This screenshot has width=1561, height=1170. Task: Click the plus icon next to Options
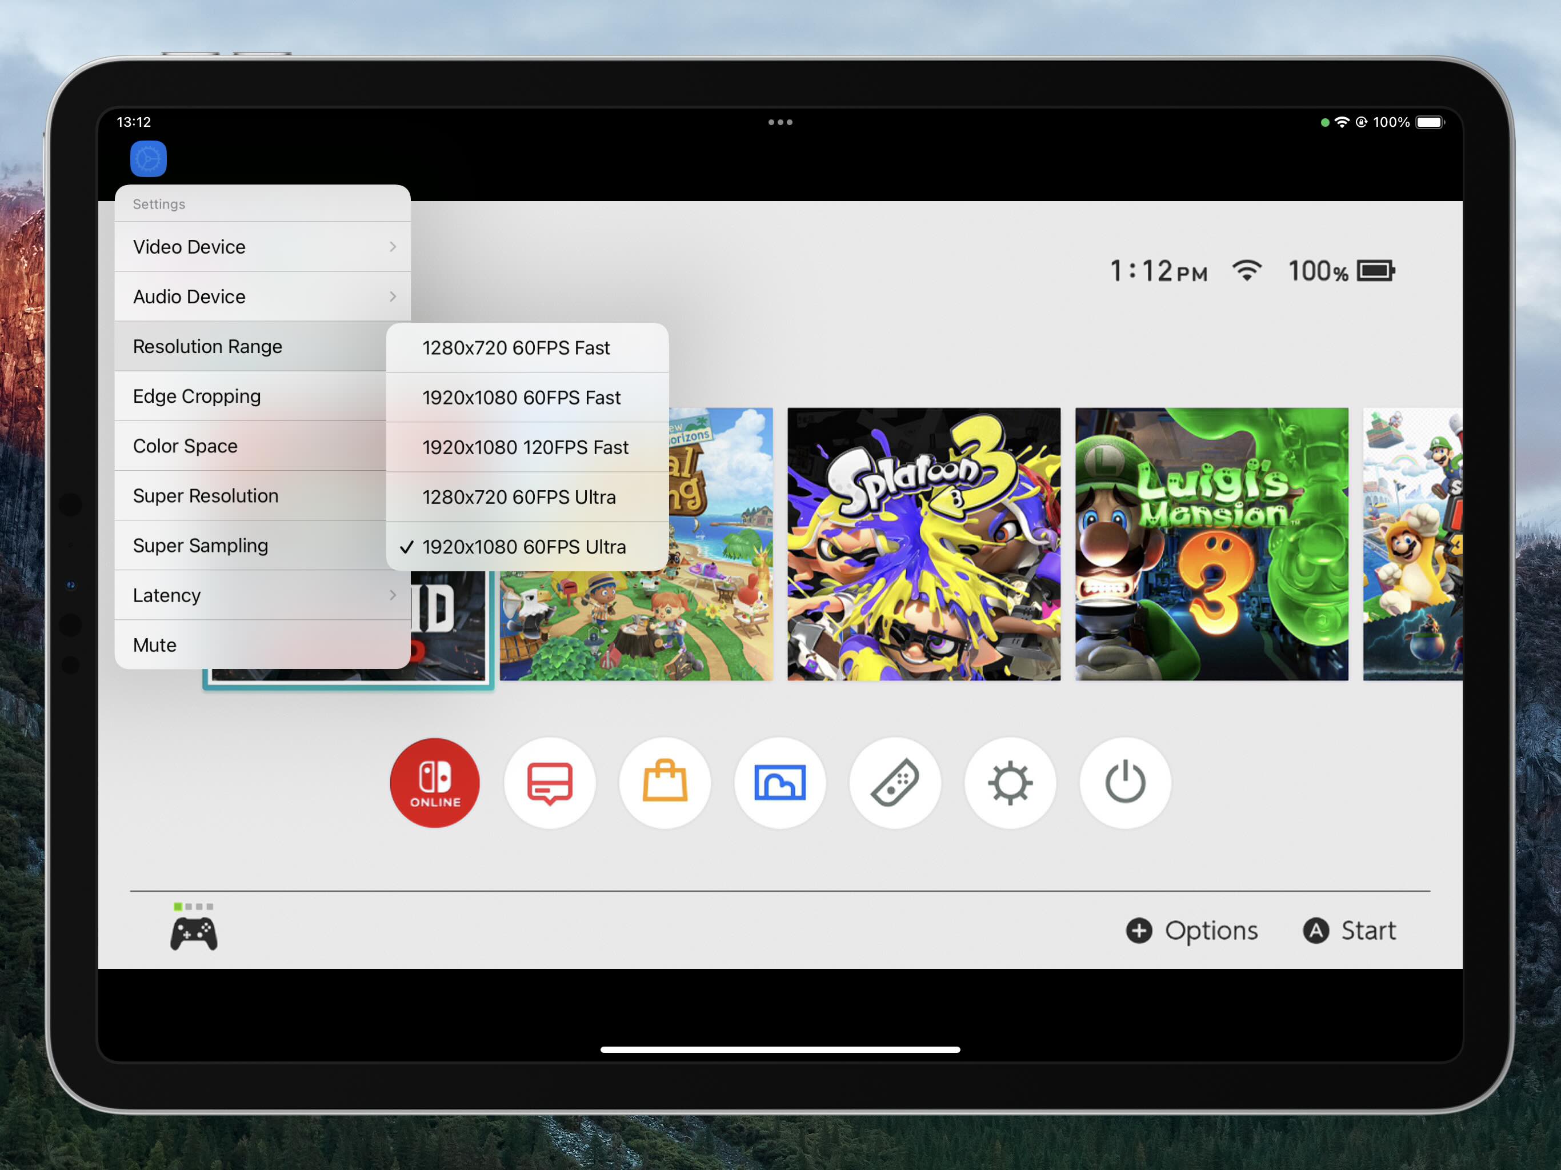1138,930
